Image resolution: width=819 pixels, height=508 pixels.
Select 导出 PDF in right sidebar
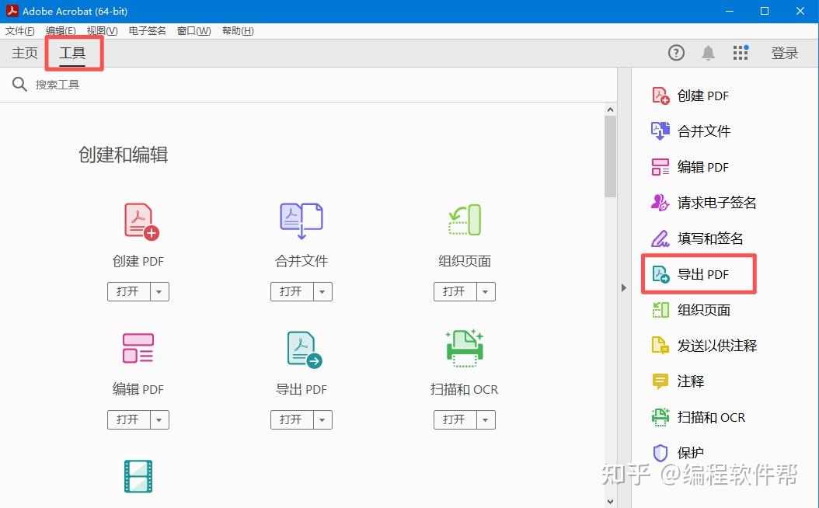(690, 274)
